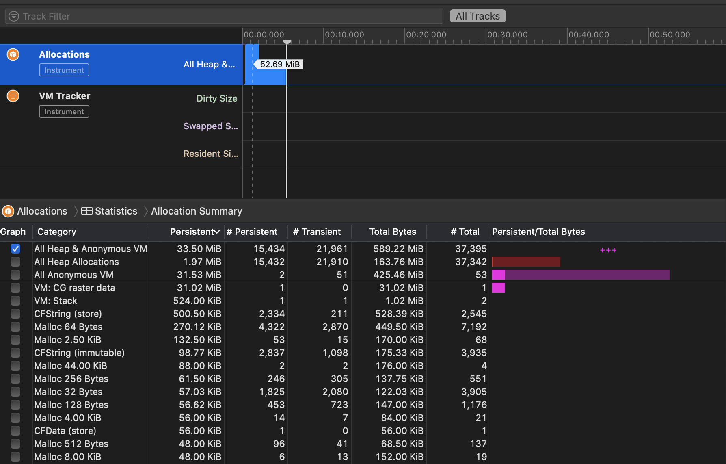726x464 pixels.
Task: Enable graph checkbox for VM: CG raster data
Action: coord(15,288)
